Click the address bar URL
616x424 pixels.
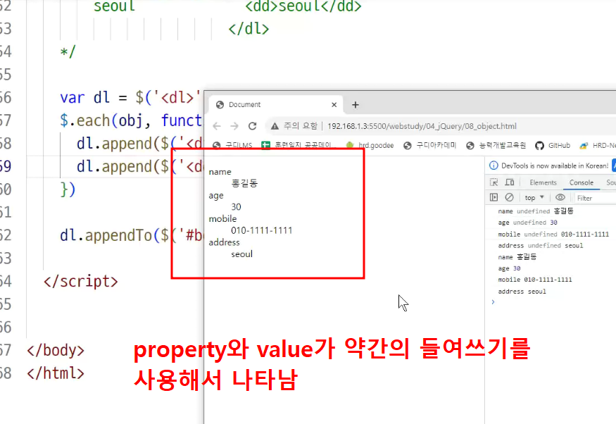[x=422, y=126]
